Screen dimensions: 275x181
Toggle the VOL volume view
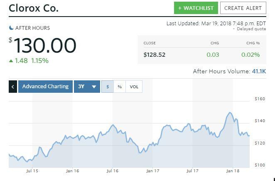pyautogui.click(x=134, y=87)
